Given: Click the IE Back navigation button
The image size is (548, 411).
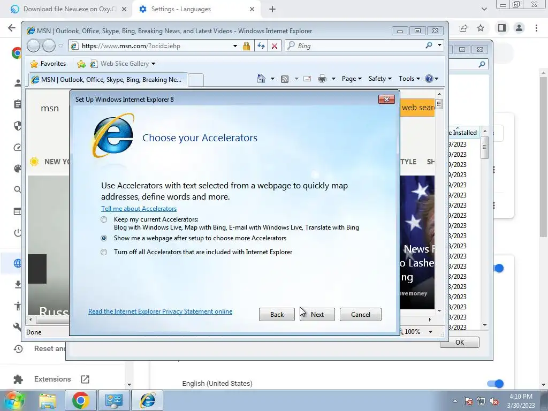Looking at the screenshot, I should [x=34, y=45].
